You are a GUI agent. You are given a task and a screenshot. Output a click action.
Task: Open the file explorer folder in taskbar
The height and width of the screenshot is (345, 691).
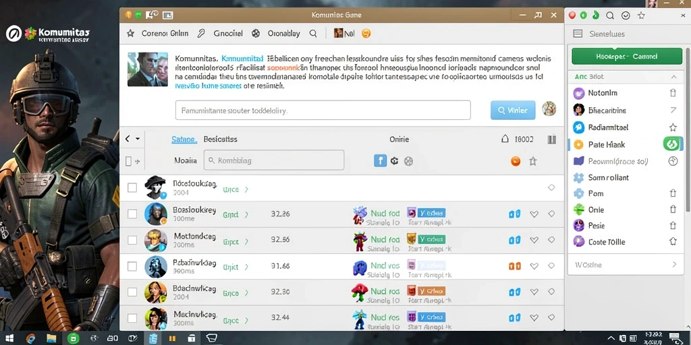(x=51, y=338)
